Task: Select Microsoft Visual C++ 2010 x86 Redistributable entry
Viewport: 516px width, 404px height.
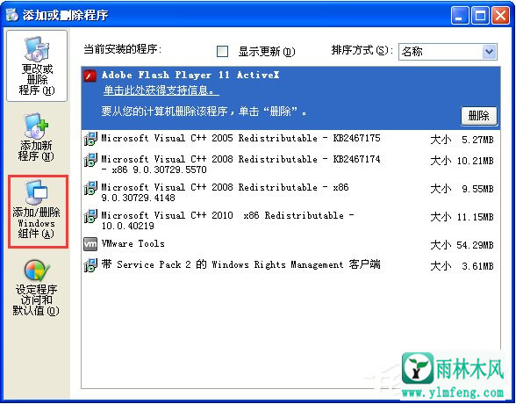Action: click(x=291, y=220)
